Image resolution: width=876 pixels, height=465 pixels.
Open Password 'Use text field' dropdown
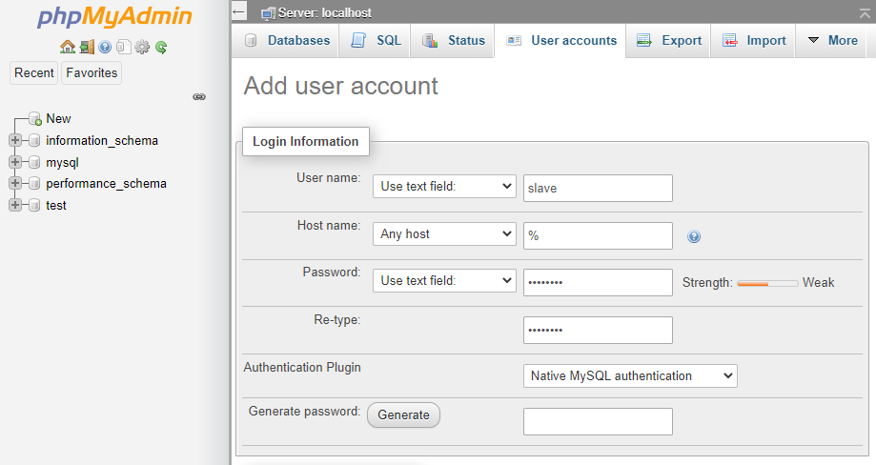point(444,281)
